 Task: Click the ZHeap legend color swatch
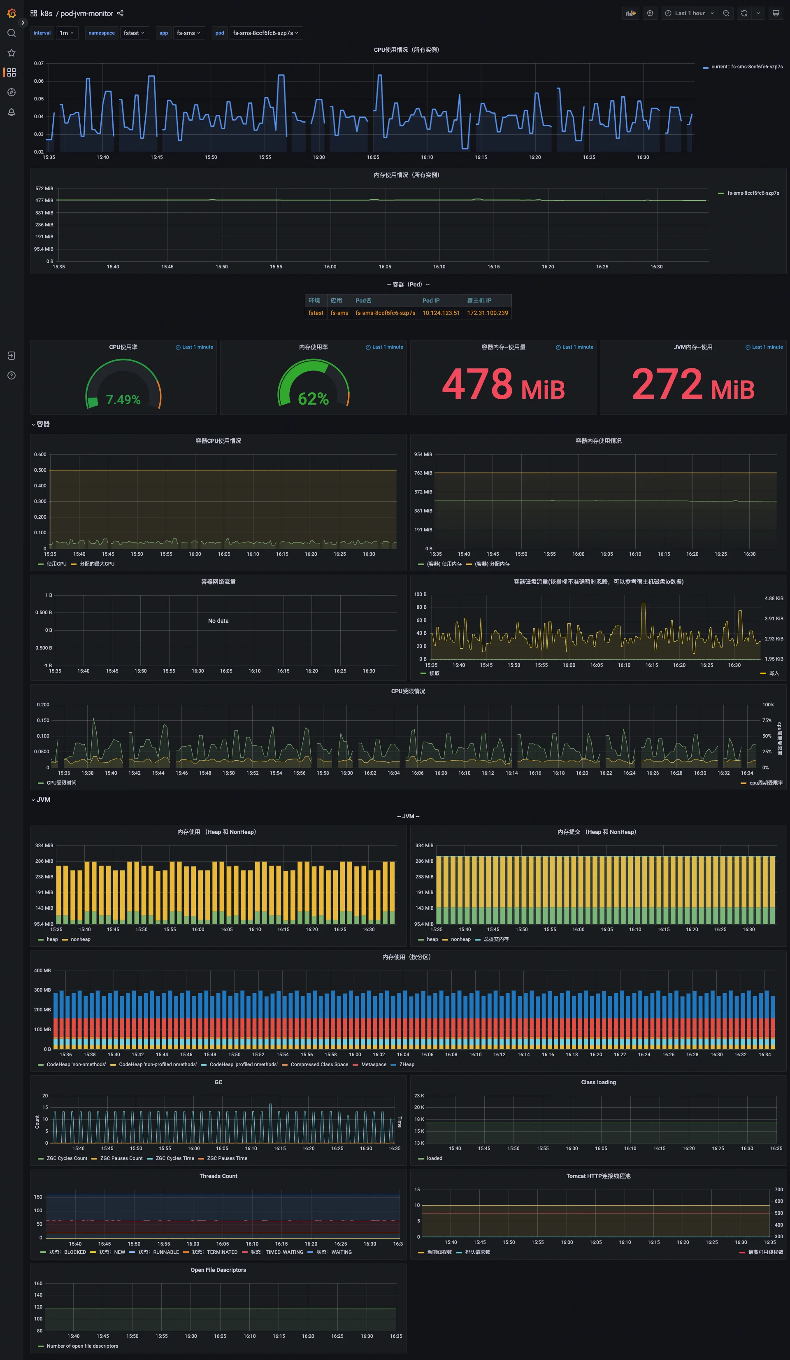[x=394, y=1064]
